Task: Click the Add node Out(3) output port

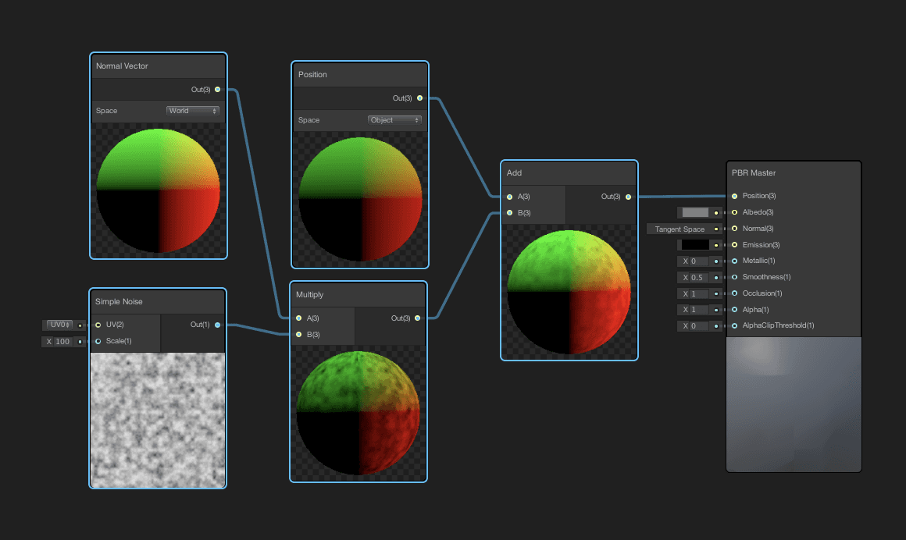Action: click(628, 197)
